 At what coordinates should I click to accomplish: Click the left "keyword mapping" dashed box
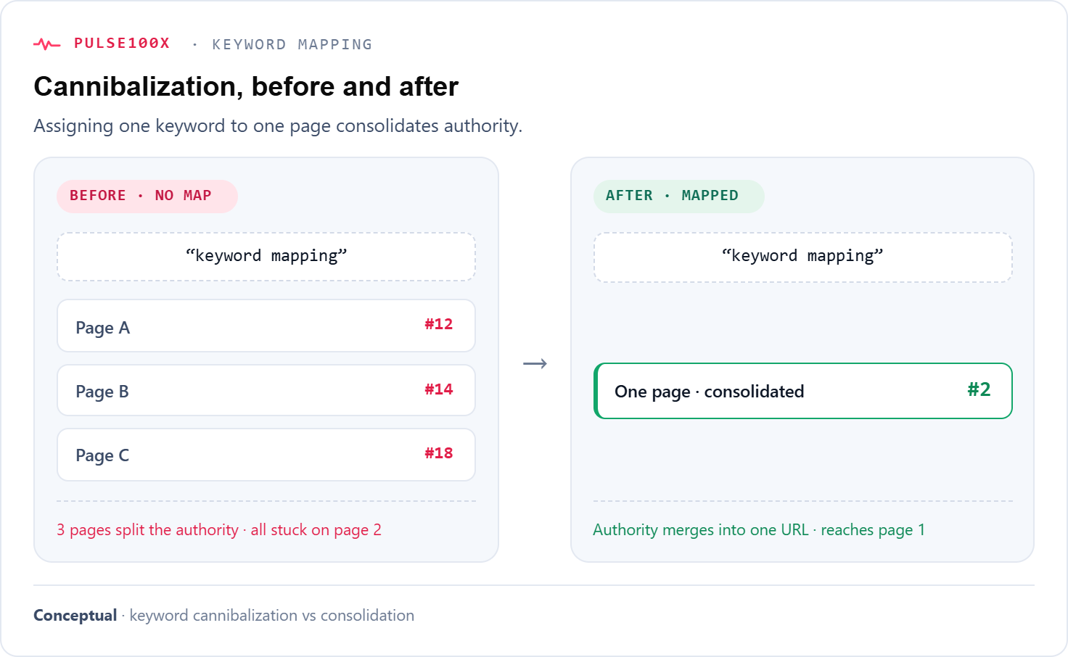pyautogui.click(x=266, y=257)
